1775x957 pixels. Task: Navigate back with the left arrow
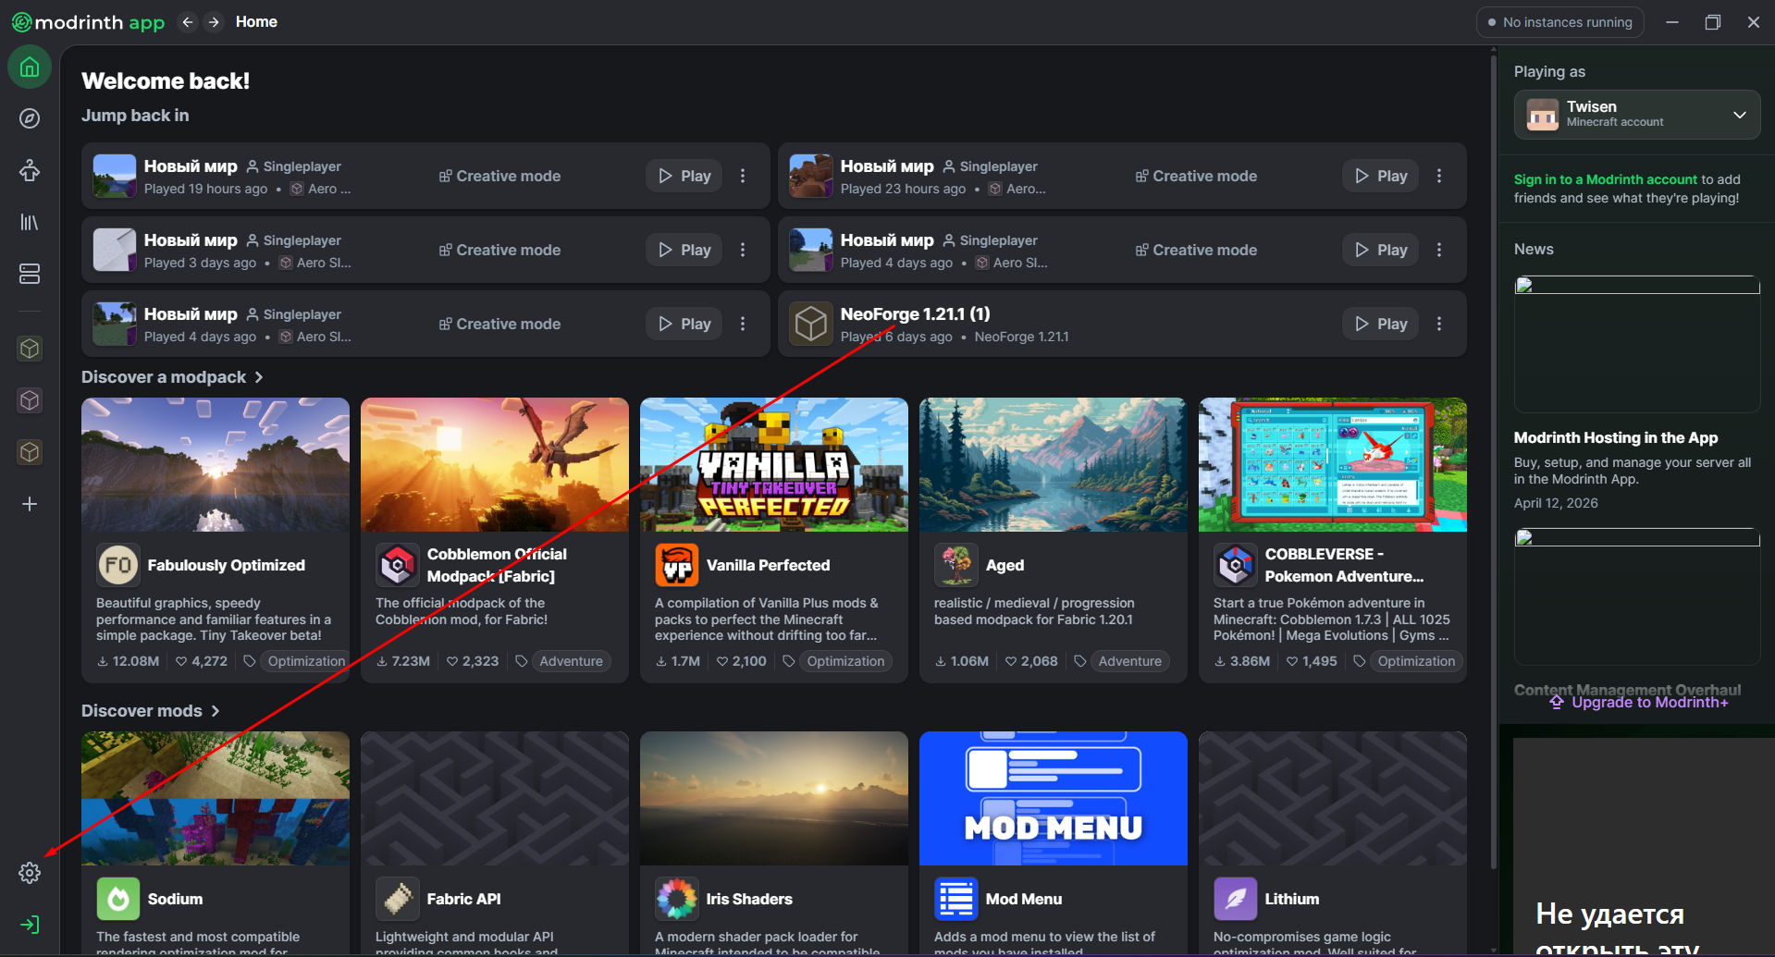pos(188,22)
